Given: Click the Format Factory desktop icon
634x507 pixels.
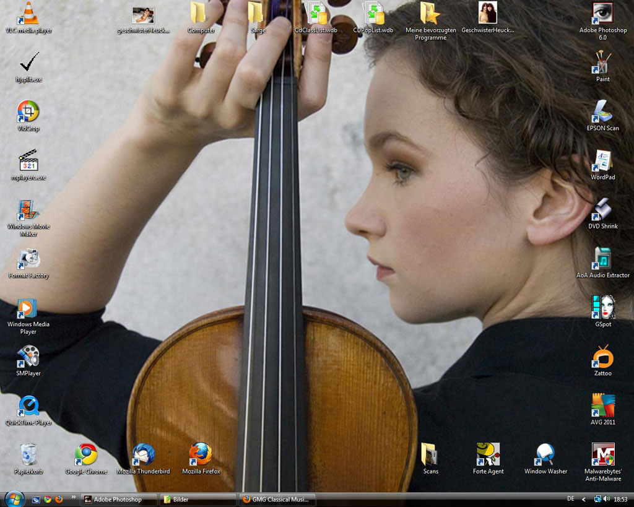Looking at the screenshot, I should pos(28,259).
